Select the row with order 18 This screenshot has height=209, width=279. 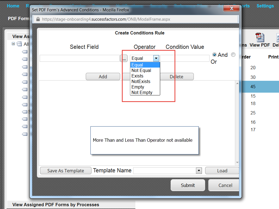253,103
